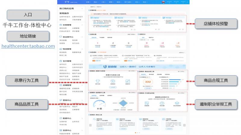
Task: Expand the 货源中心 section chevron
Action: (x=82, y=130)
